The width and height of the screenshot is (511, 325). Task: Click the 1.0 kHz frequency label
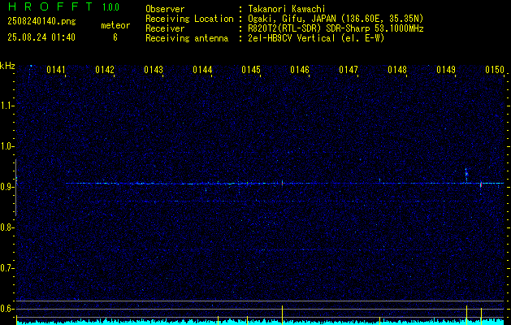(6, 146)
